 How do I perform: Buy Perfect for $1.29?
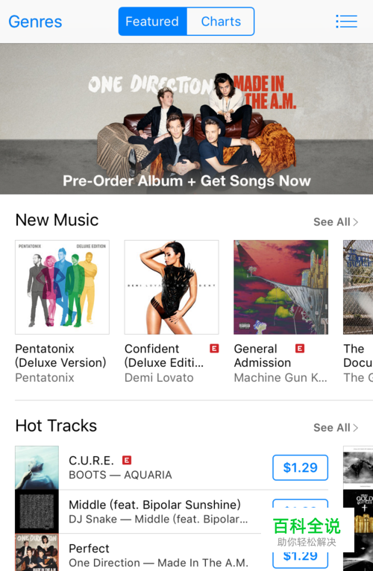coord(300,555)
